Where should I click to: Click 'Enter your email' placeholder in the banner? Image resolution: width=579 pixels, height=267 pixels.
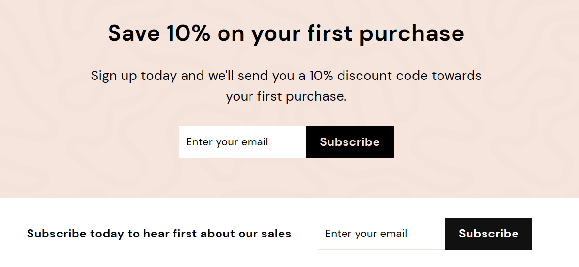[x=227, y=142]
